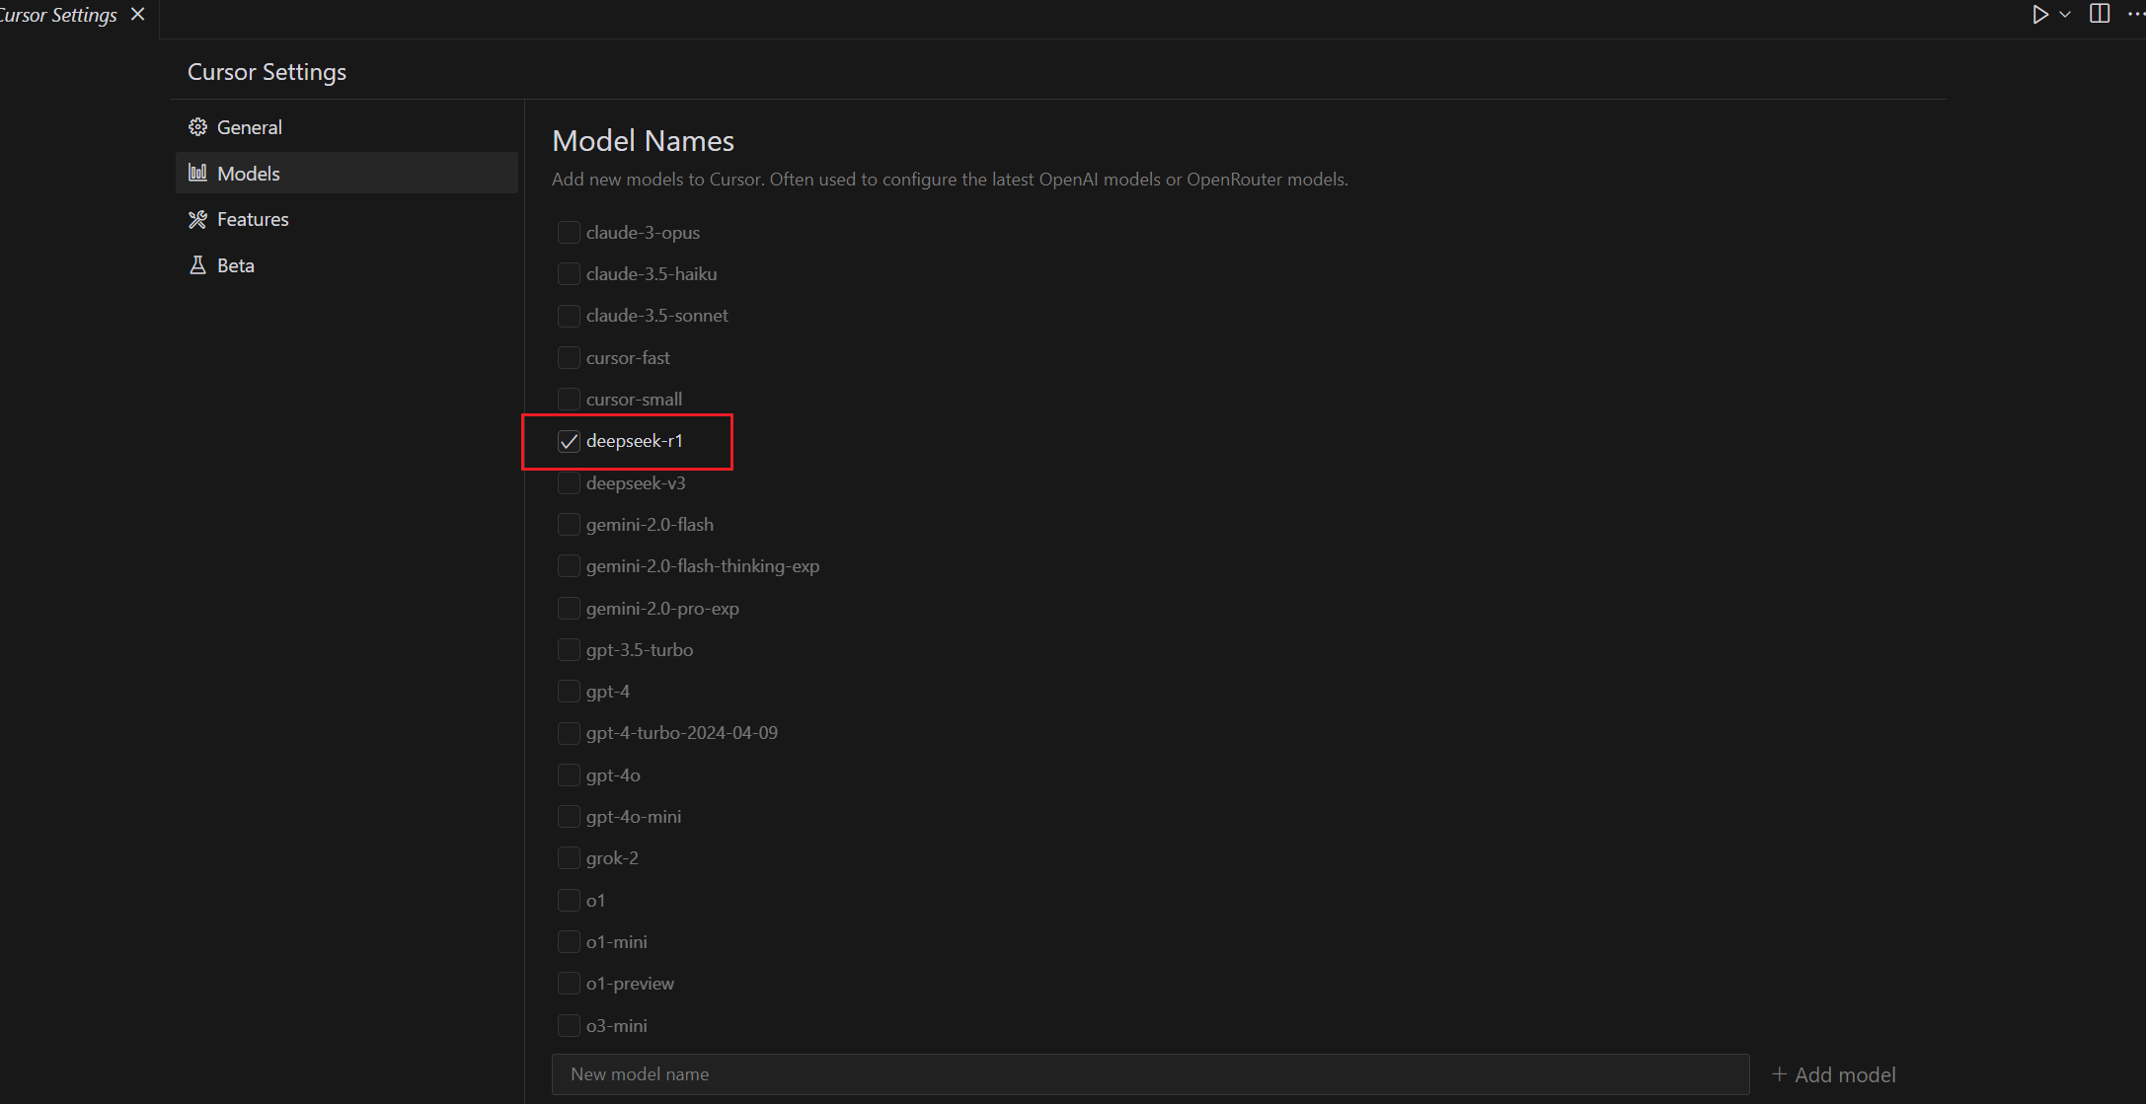Open the more actions ellipsis menu

tap(2135, 15)
